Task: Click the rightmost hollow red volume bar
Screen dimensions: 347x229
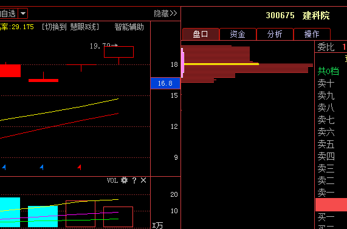Action: click(118, 217)
